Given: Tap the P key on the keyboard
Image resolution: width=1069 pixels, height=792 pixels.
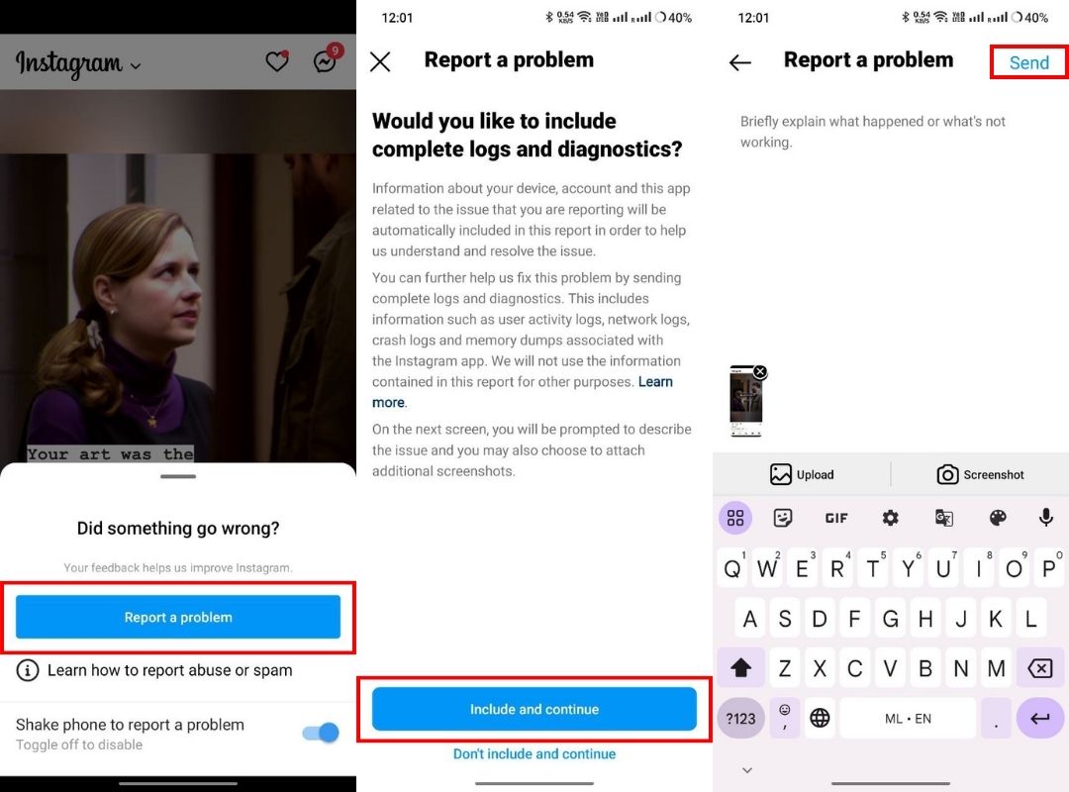Looking at the screenshot, I should [1049, 567].
